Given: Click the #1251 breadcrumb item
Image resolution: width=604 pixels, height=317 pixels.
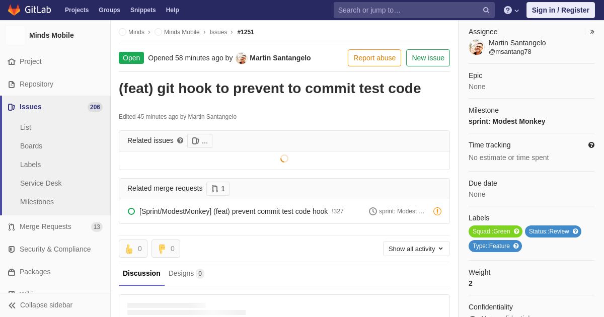Looking at the screenshot, I should pyautogui.click(x=246, y=32).
